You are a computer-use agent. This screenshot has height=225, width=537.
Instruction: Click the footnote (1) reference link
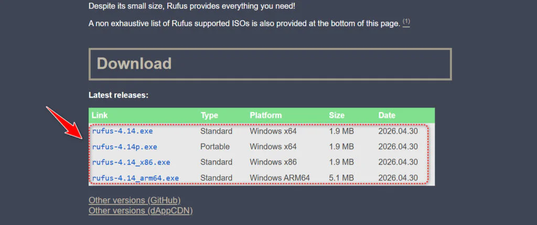406,22
